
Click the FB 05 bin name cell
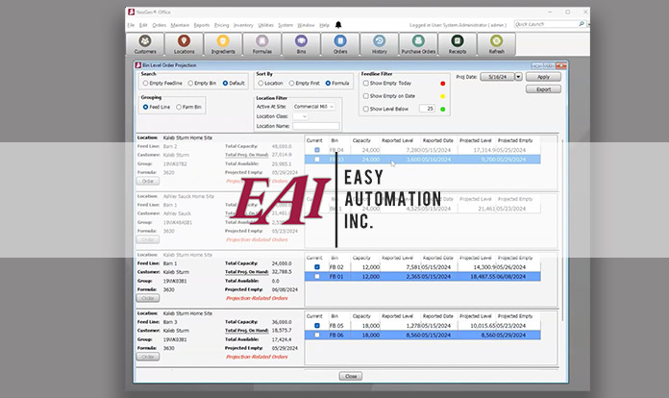[x=336, y=326]
